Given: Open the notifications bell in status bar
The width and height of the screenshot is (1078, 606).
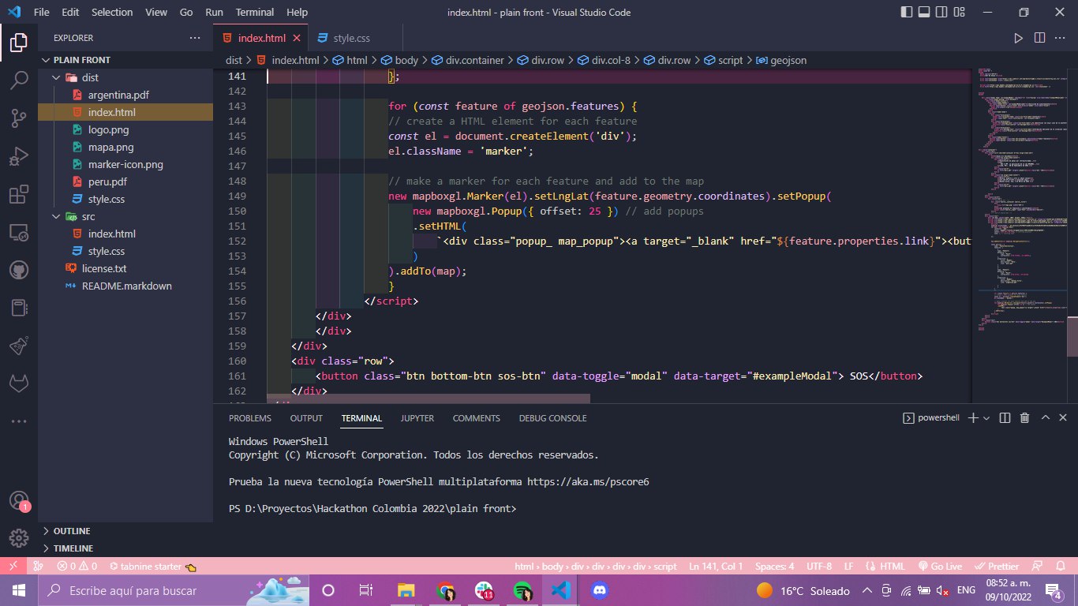Looking at the screenshot, I should pyautogui.click(x=1061, y=567).
